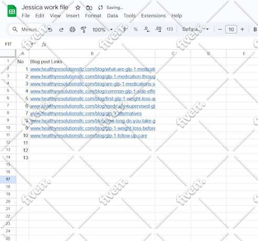Select row 17 header
The image size is (258, 241).
[8, 180]
